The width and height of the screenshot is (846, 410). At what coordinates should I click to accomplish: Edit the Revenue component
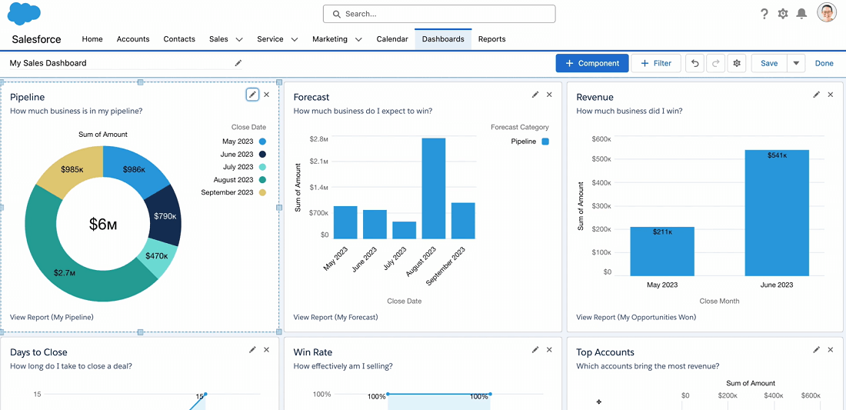(x=817, y=95)
